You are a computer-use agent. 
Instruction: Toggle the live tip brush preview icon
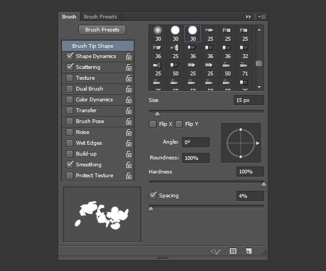click(216, 251)
